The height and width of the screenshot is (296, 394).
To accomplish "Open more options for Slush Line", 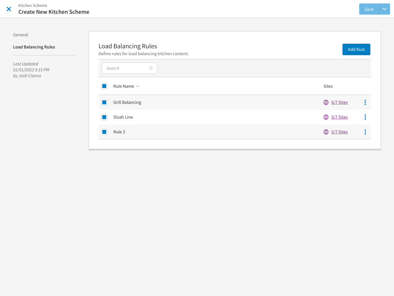I will (x=365, y=117).
